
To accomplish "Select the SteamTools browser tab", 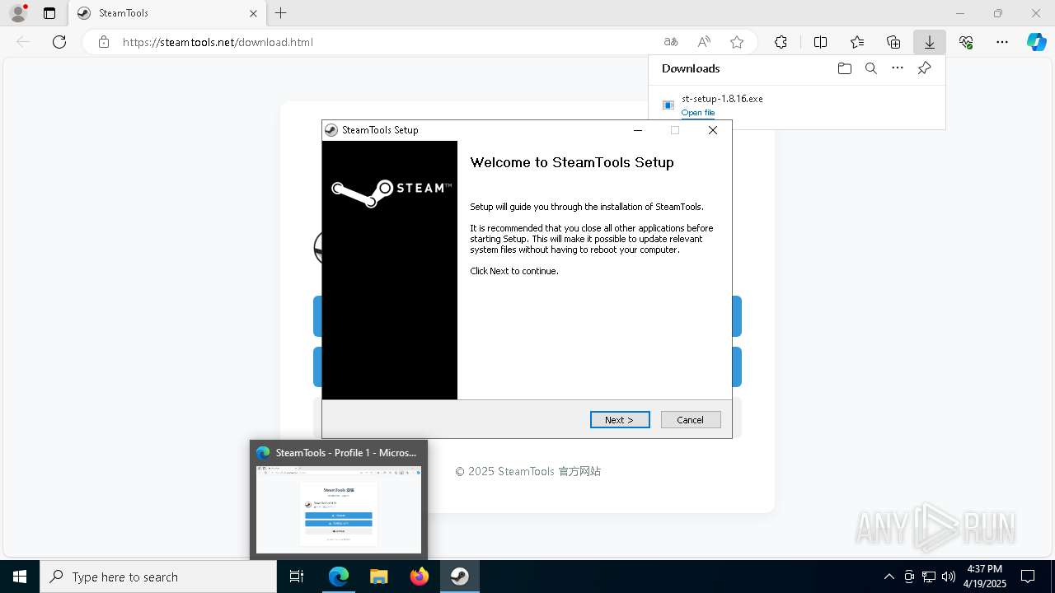I will click(x=167, y=13).
